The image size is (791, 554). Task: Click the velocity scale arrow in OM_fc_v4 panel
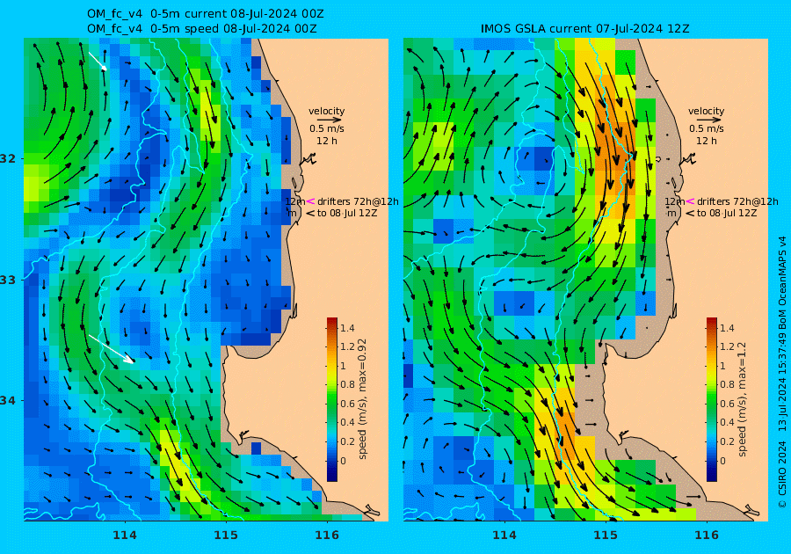click(330, 120)
